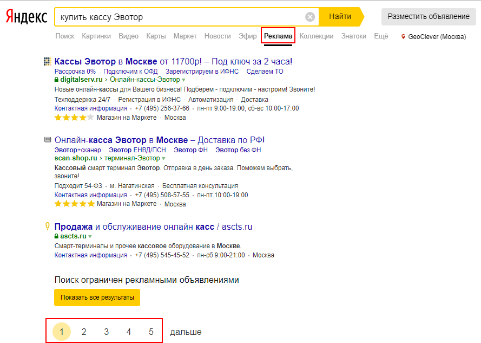Open the 'Продажа и обслуживание онлайн касс' ad title
The width and height of the screenshot is (481, 343).
tap(153, 227)
